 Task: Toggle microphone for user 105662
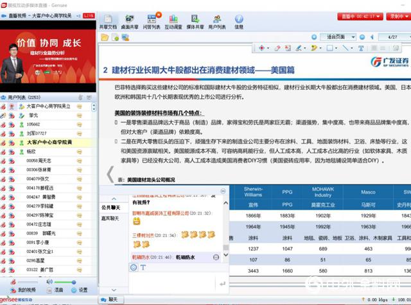(3, 125)
